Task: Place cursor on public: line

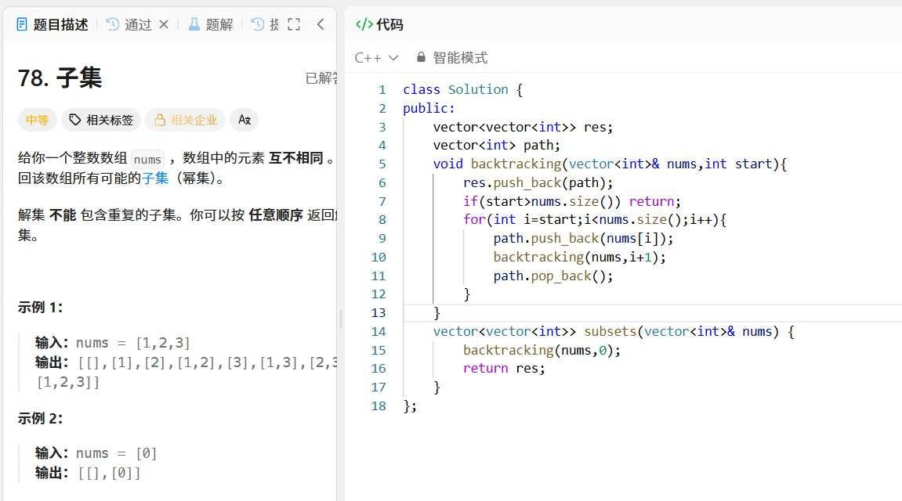Action: [429, 108]
